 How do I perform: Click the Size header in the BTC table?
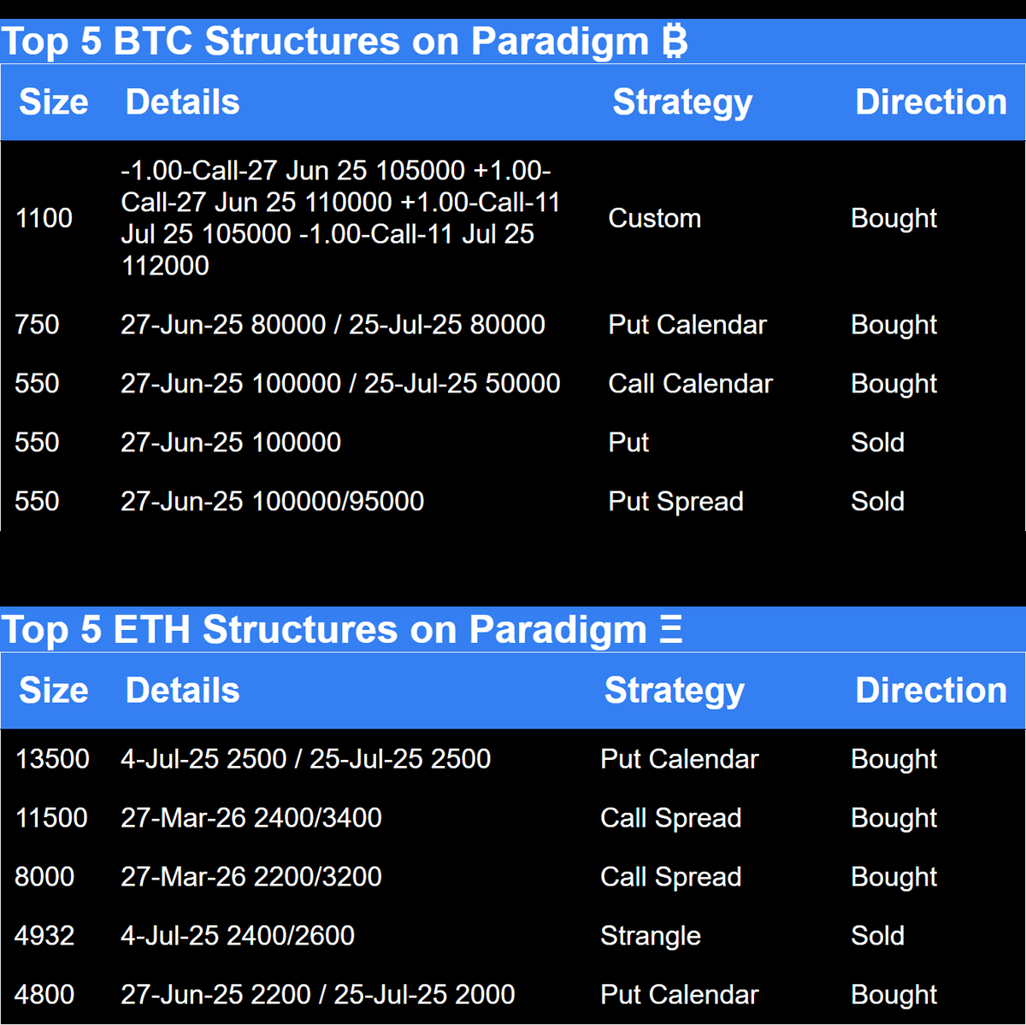[x=54, y=102]
